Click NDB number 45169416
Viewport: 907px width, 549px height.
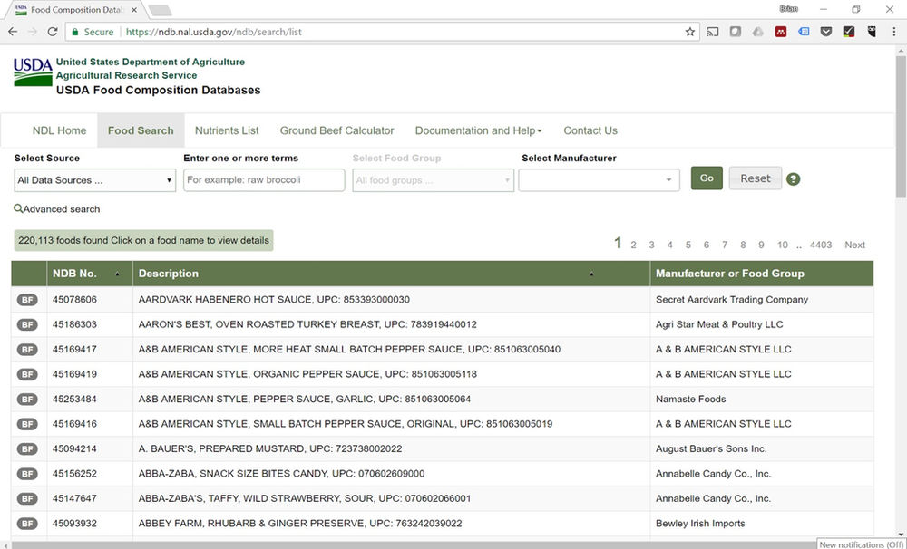pyautogui.click(x=74, y=424)
